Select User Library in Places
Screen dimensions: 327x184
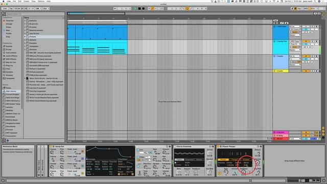(x=11, y=91)
